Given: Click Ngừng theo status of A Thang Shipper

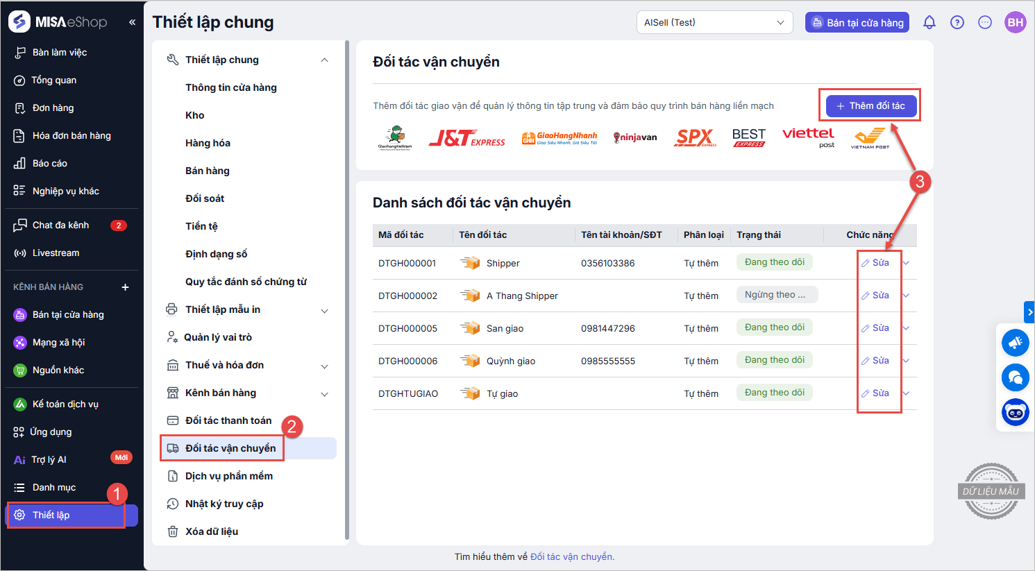Looking at the screenshot, I should (776, 295).
